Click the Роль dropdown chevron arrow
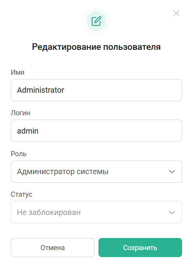 pyautogui.click(x=172, y=171)
